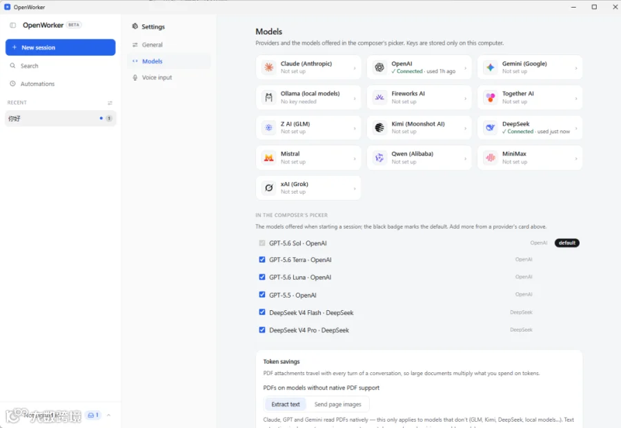The image size is (621, 428).
Task: Click the Z AI (GLM) icon
Action: point(269,128)
